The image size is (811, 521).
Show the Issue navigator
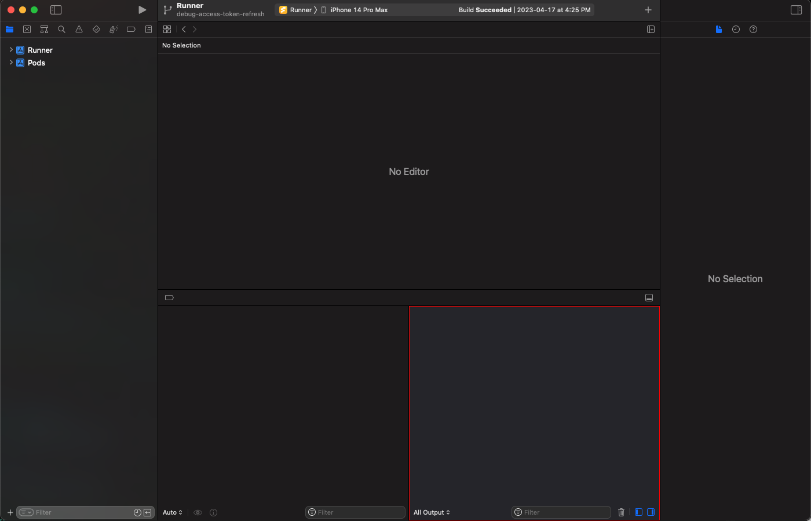coord(79,29)
